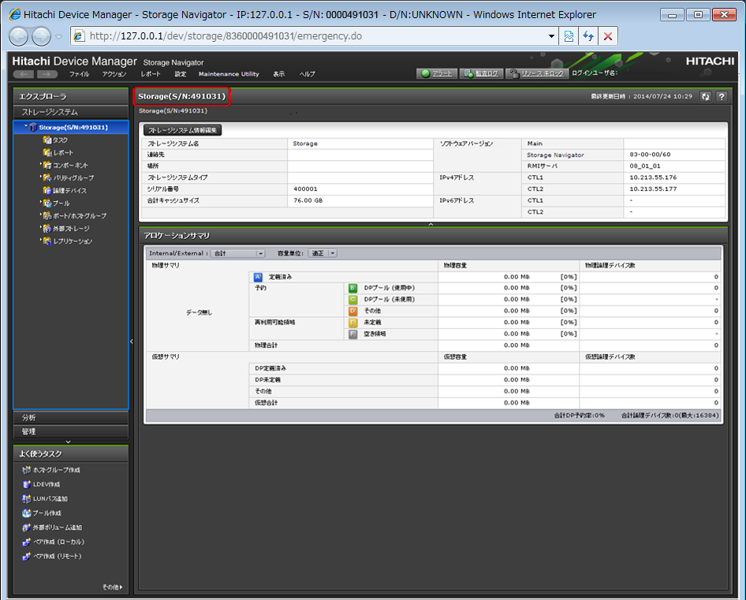The image size is (746, 600).
Task: Click the refresh icon beside the update timestamp
Action: point(706,96)
